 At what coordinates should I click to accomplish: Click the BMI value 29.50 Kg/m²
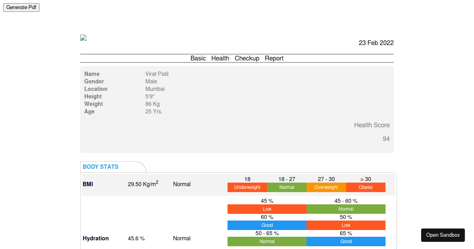143,184
